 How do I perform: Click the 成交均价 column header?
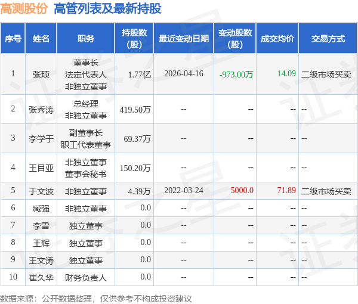tap(277, 39)
